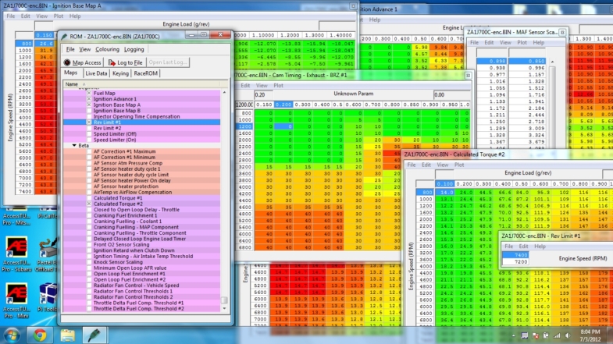Click the Map Access toolbar icon
613x344 pixels.
(x=67, y=62)
